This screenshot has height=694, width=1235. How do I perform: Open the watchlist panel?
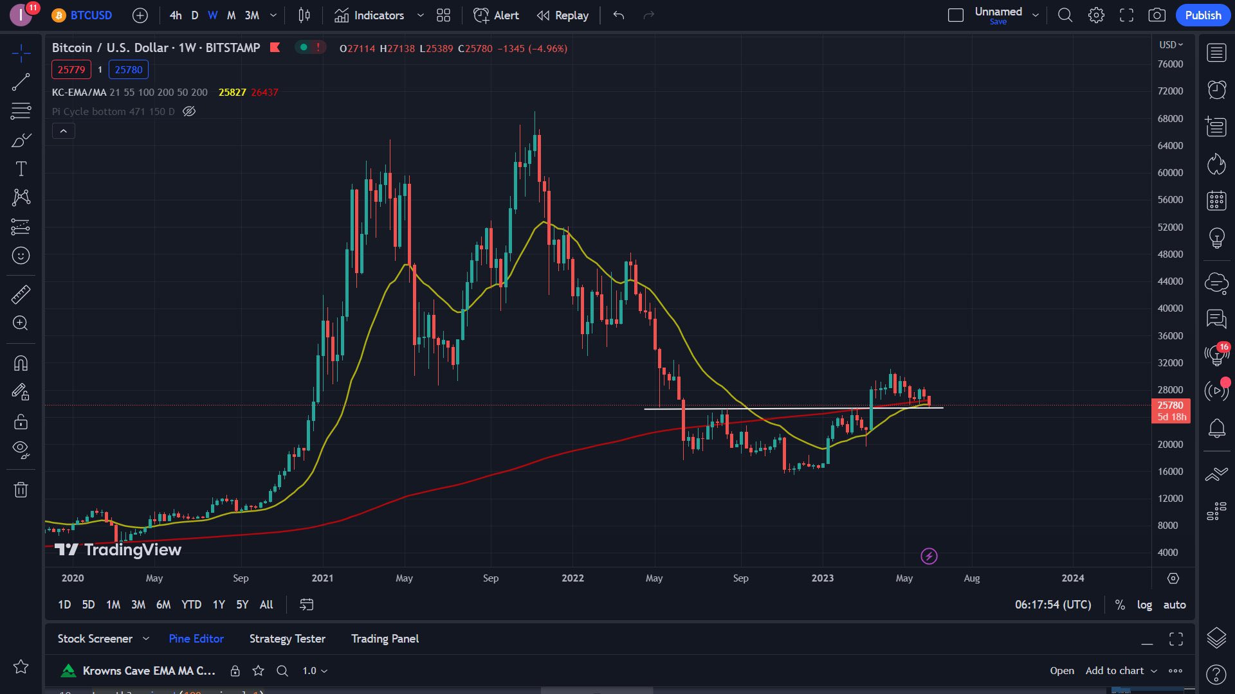[x=1216, y=53]
